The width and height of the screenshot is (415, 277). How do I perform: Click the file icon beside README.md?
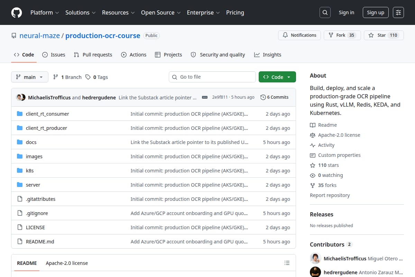click(20, 242)
